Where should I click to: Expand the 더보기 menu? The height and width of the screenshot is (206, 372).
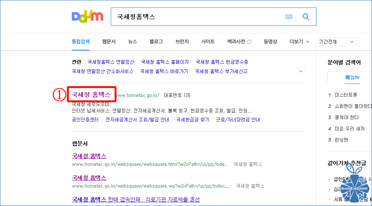point(299,42)
